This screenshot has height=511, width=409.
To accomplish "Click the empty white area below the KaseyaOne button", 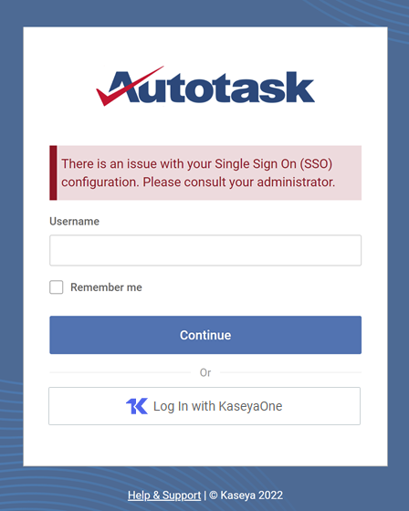I will coord(205,445).
